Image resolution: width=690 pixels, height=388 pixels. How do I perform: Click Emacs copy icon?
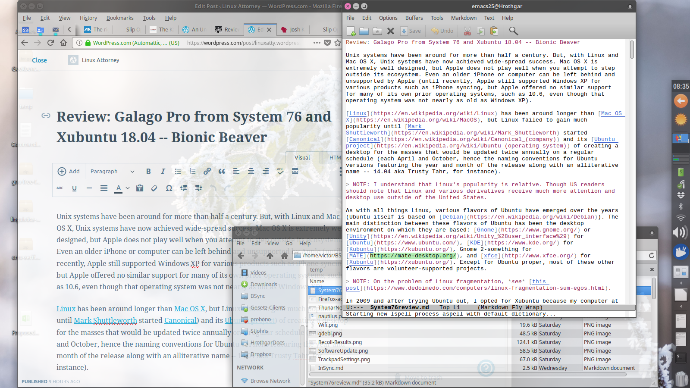click(x=480, y=31)
